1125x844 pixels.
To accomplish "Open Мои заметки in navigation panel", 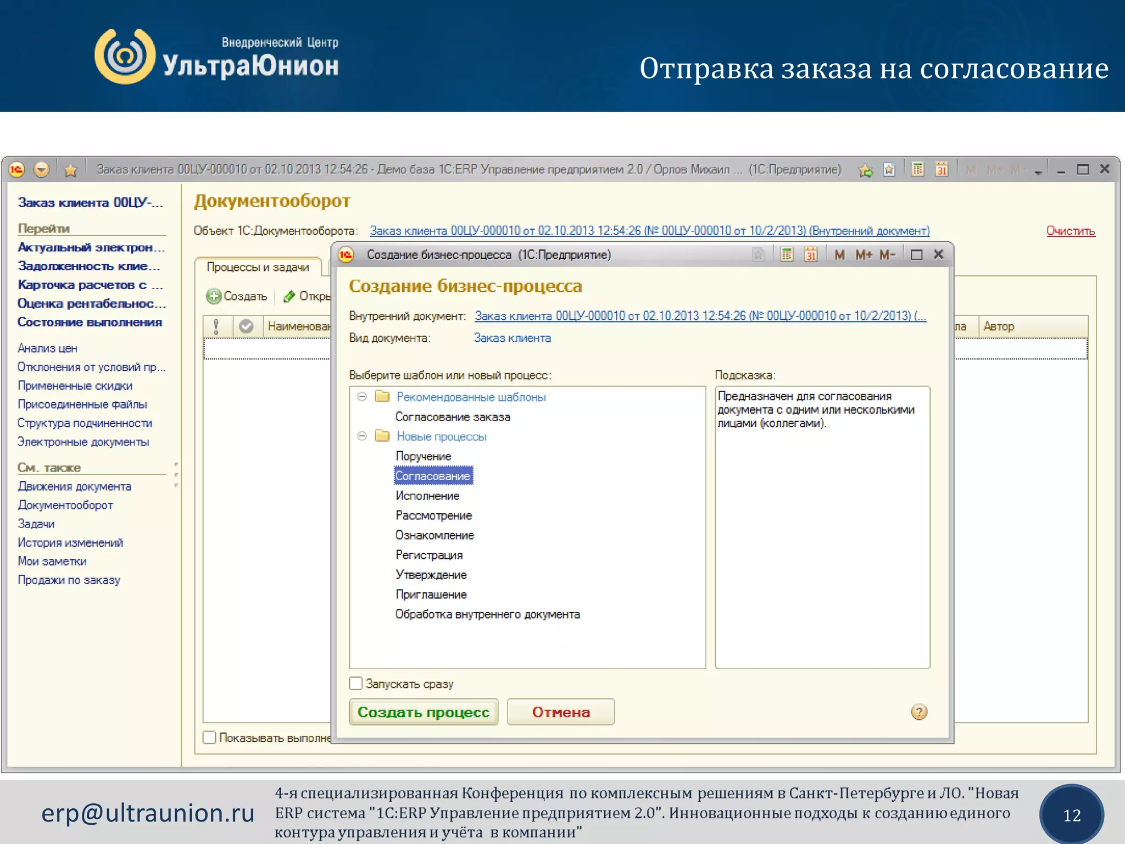I will tap(52, 561).
